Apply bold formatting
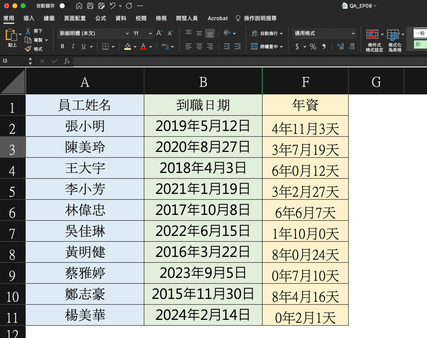 click(63, 46)
